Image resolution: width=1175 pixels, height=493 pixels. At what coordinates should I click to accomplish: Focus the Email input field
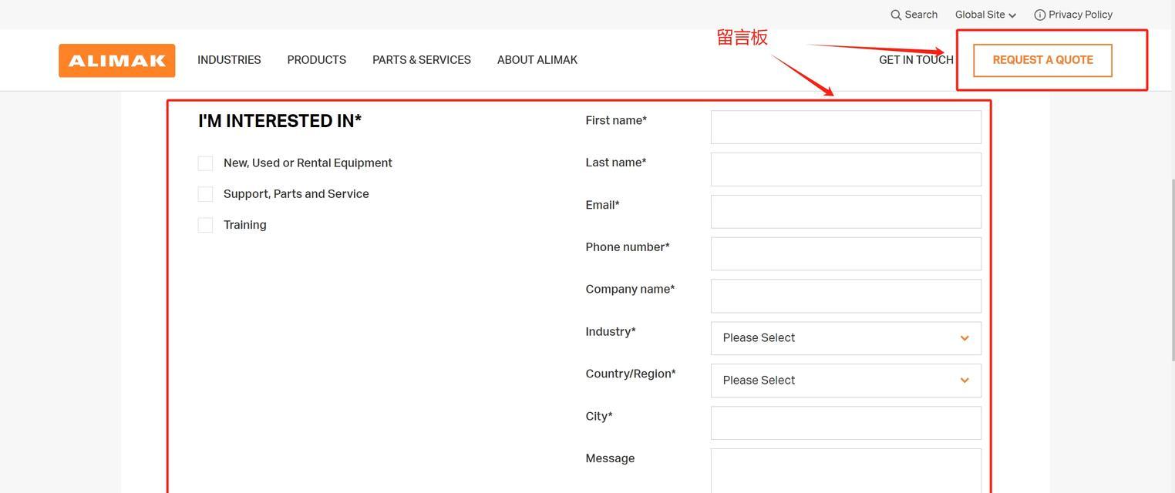pos(846,212)
